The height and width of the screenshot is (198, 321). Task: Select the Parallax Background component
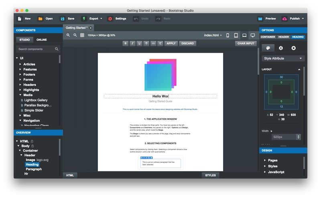38,105
